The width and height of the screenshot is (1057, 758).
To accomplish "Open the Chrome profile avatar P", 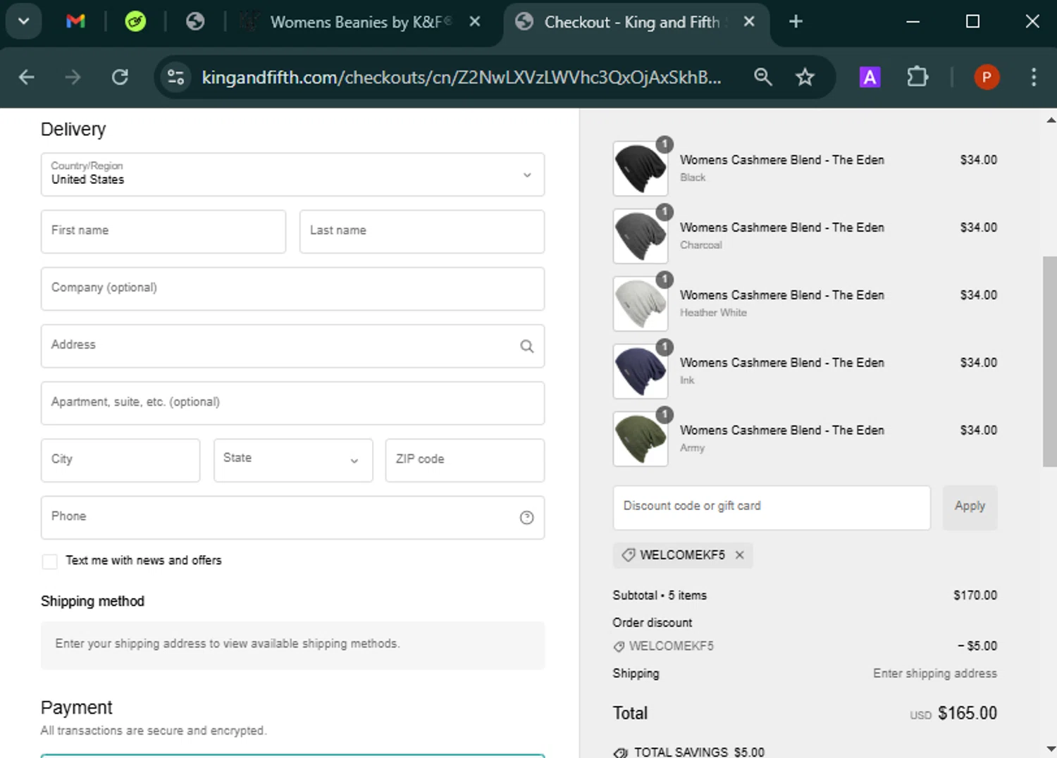I will [987, 77].
